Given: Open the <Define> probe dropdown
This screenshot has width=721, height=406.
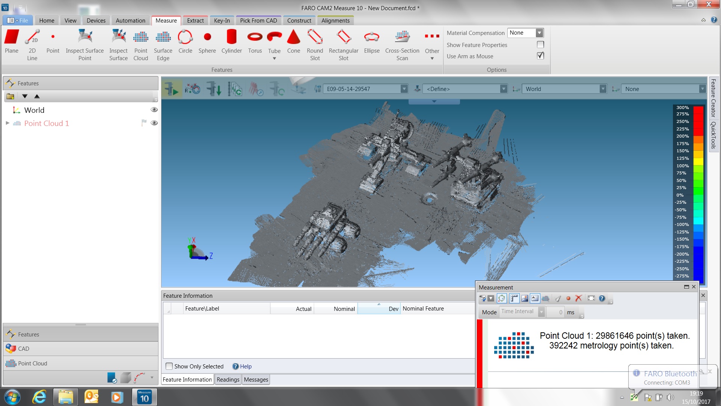Looking at the screenshot, I should pyautogui.click(x=504, y=89).
